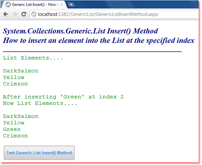This screenshot has height=165, width=202.
Task: Click the browser Back arrow
Action: (6, 14)
